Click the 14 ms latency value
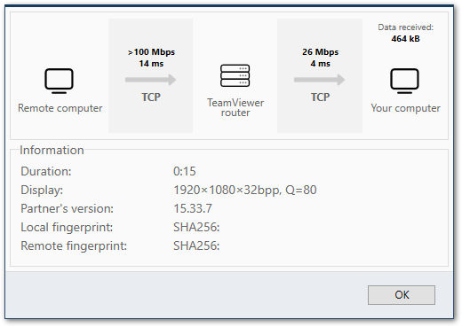Image resolution: width=462 pixels, height=327 pixels. click(x=151, y=64)
